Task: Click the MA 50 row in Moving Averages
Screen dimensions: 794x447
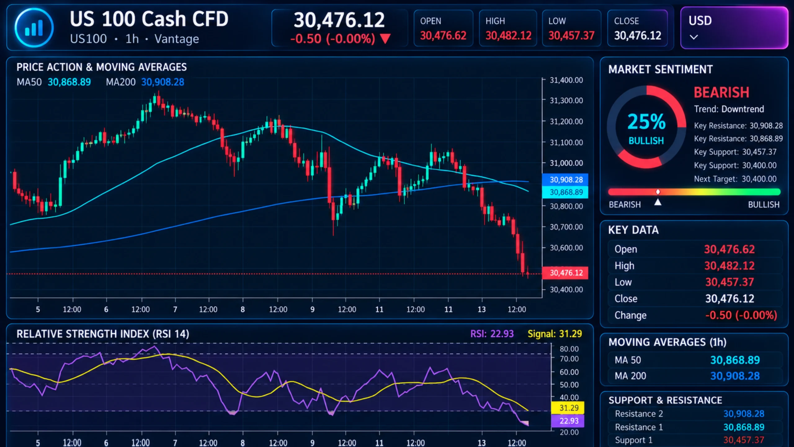Action: pos(695,360)
